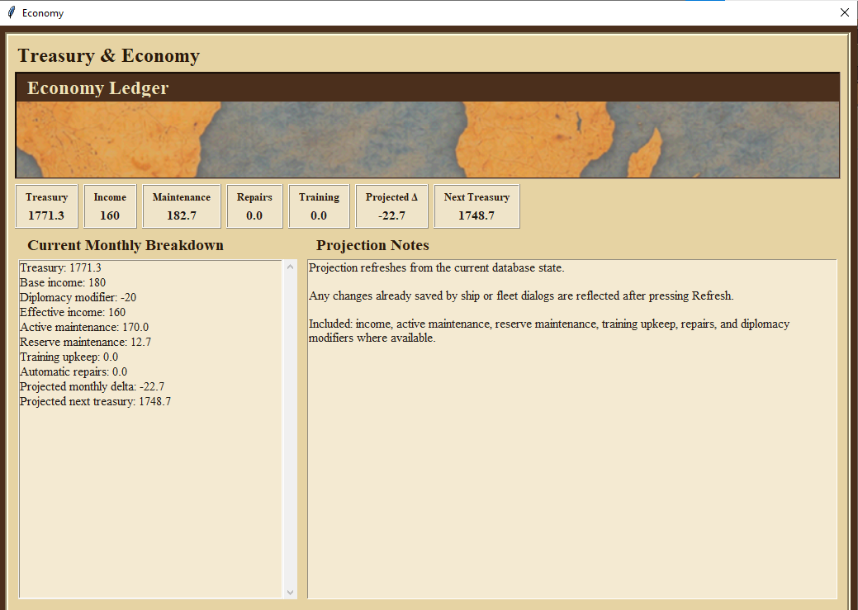Screen dimensions: 858x610
Task: Click the feather icon in title bar
Action: tap(11, 12)
